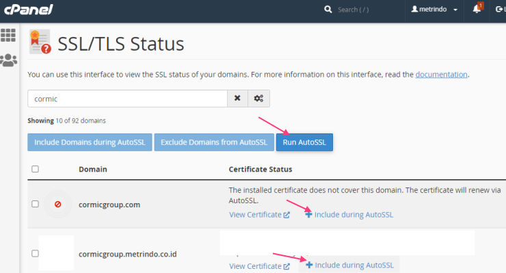The image size is (506, 273).
Task: Open the apps grid sidebar icon
Action: click(8, 35)
